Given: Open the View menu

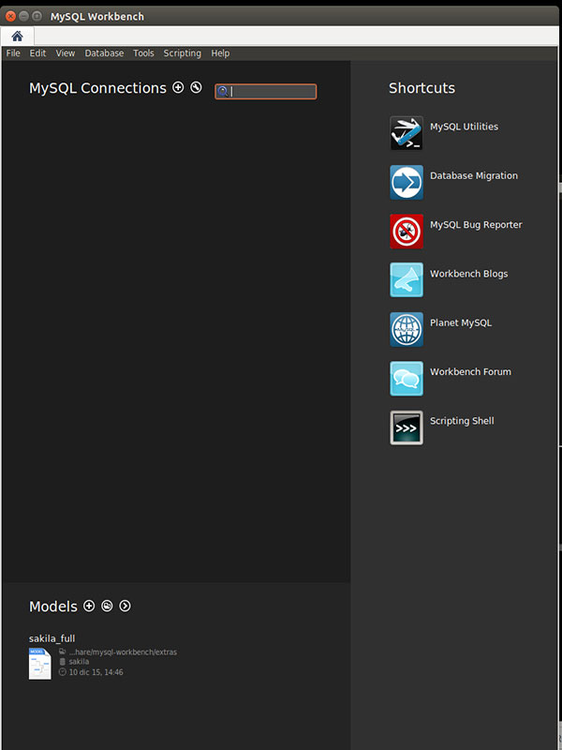Looking at the screenshot, I should [x=66, y=53].
